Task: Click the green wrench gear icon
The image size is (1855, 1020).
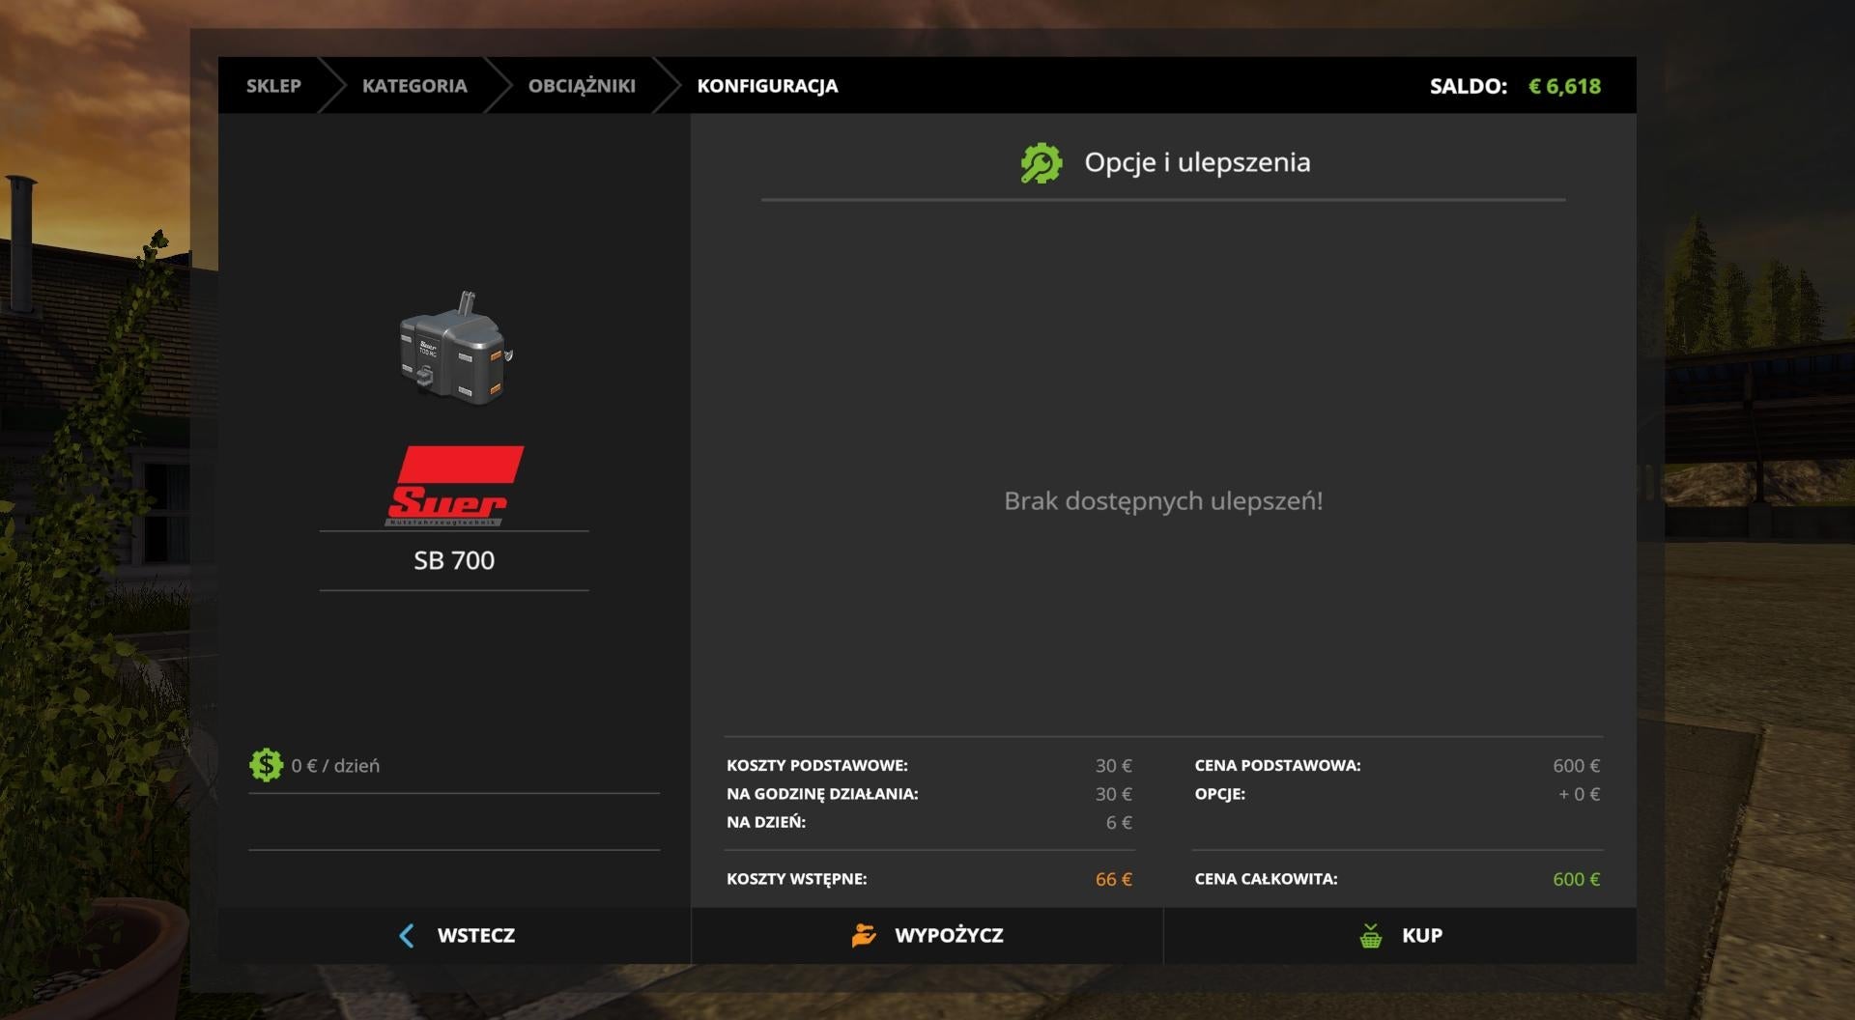Action: (x=1042, y=163)
